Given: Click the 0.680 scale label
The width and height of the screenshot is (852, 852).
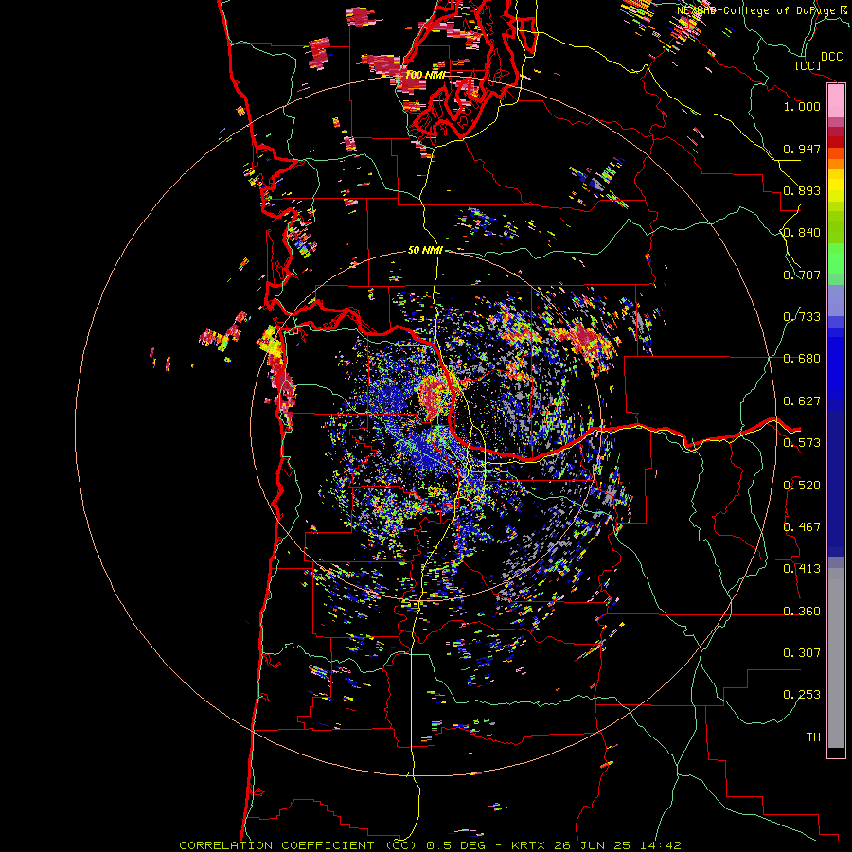Looking at the screenshot, I should tap(802, 359).
